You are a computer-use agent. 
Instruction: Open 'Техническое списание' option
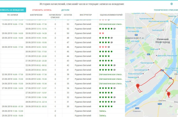pos(166,10)
